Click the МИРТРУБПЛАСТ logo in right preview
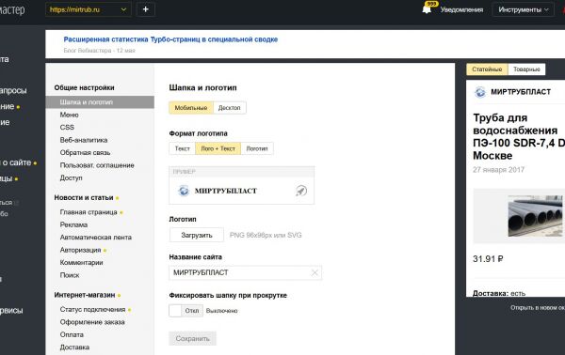This screenshot has width=565, height=355. pos(480,92)
